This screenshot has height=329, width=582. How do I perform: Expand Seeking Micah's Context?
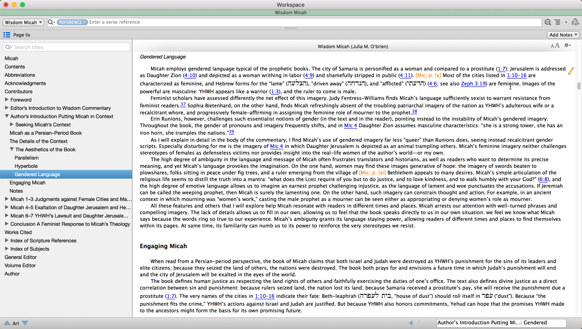(x=12, y=125)
